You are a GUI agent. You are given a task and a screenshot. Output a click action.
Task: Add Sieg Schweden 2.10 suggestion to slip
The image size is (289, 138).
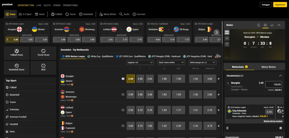[269, 112]
